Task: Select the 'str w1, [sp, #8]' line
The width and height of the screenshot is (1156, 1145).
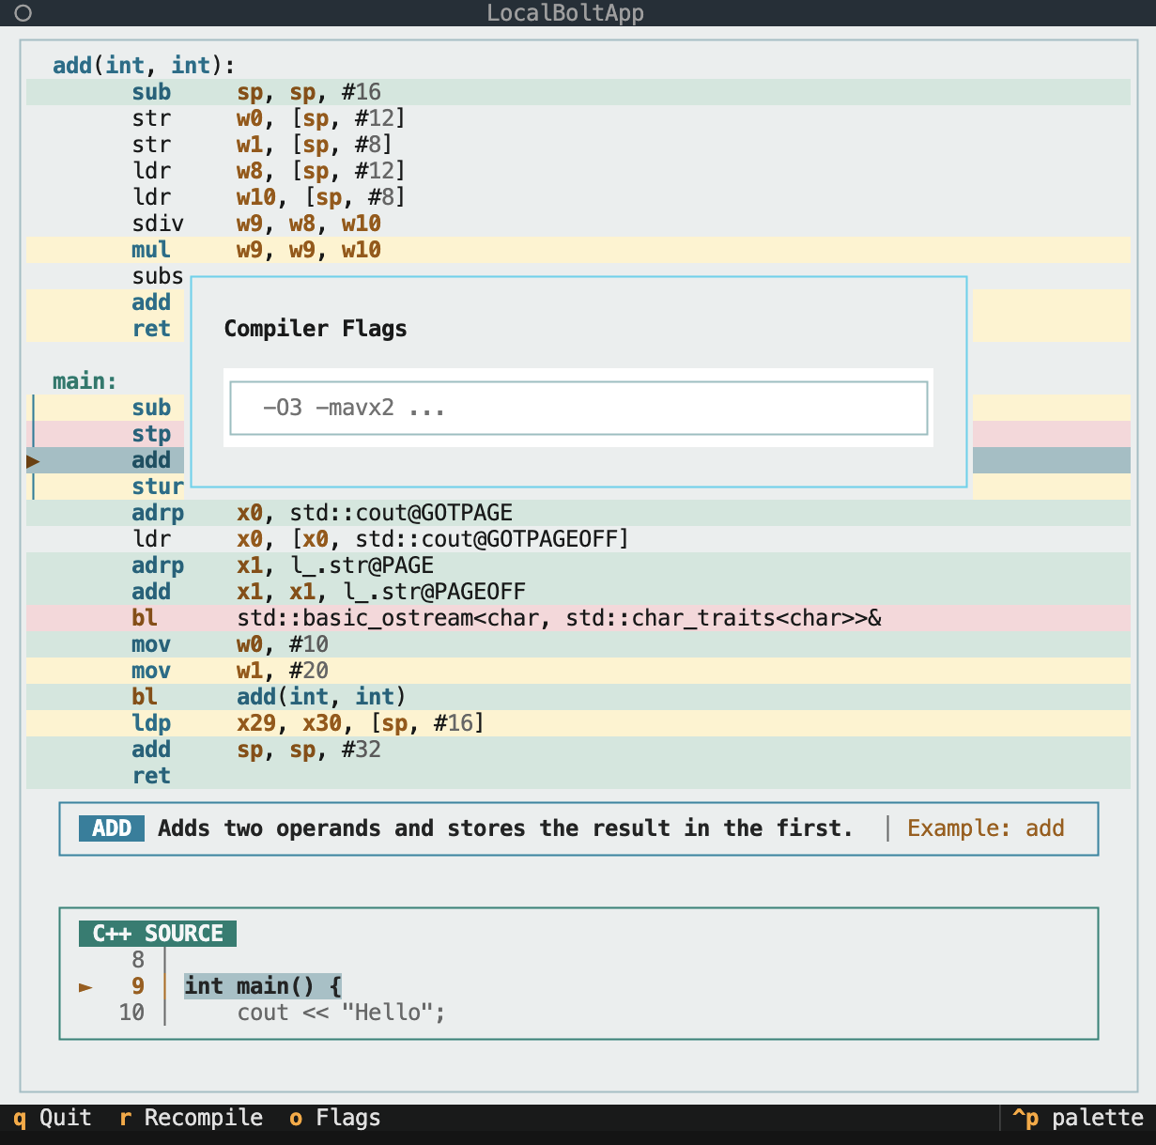Action: tap(578, 145)
